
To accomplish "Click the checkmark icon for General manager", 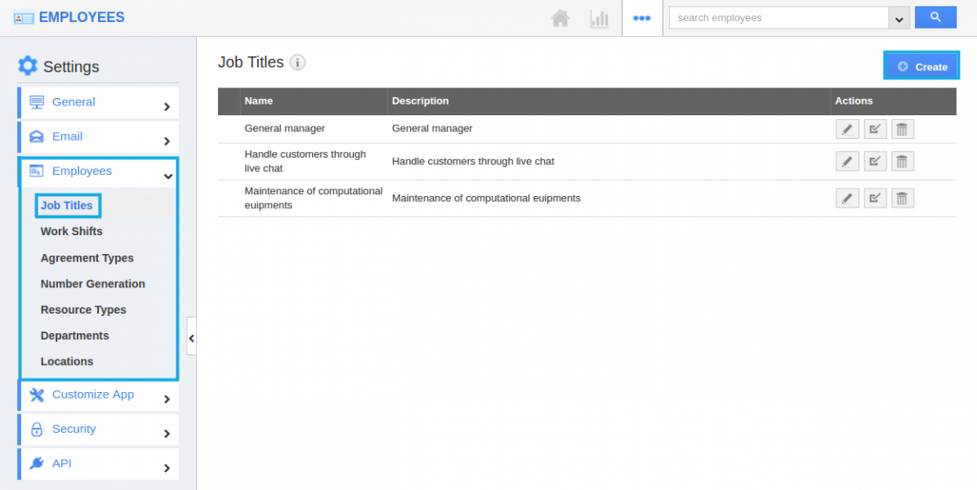I will 875,130.
